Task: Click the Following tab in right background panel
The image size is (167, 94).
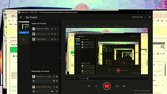Action: pos(158,62)
